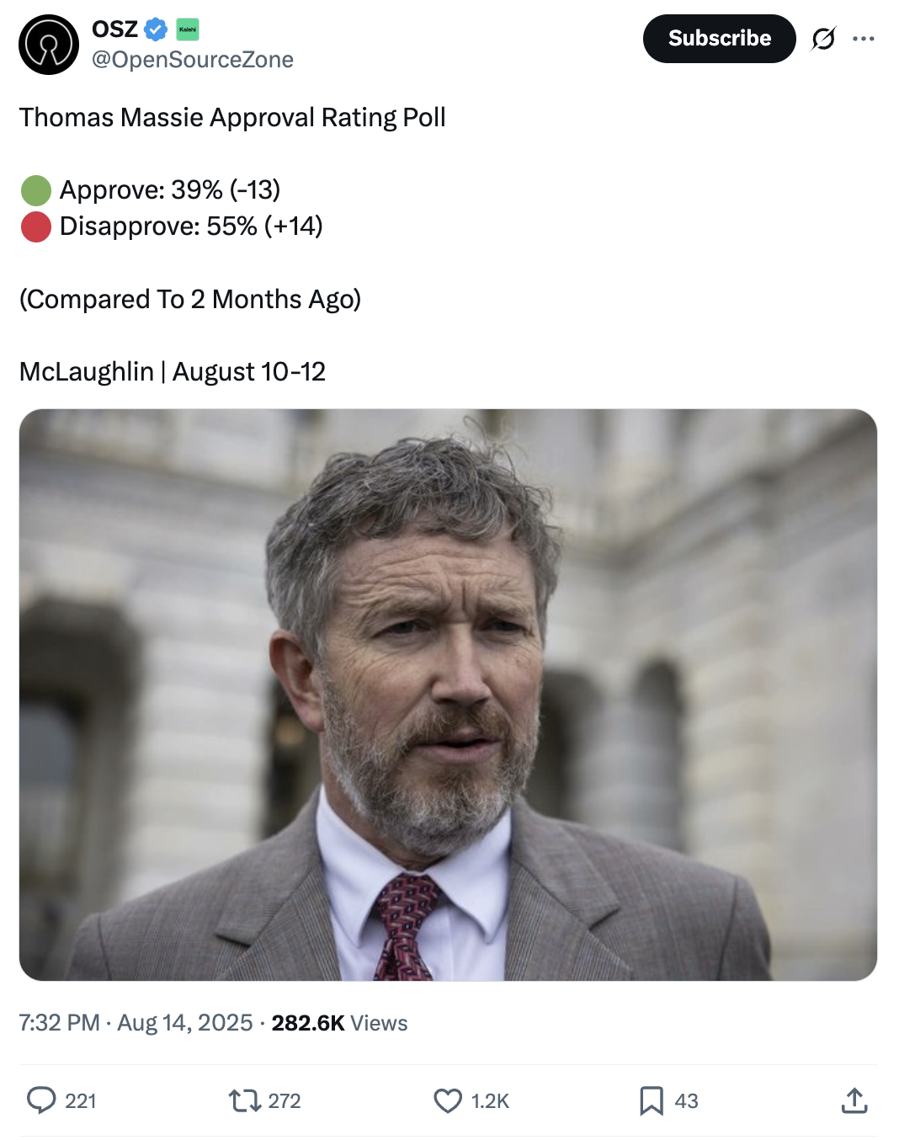Open the Thomas Massie photo
The image size is (899, 1140).
click(448, 695)
